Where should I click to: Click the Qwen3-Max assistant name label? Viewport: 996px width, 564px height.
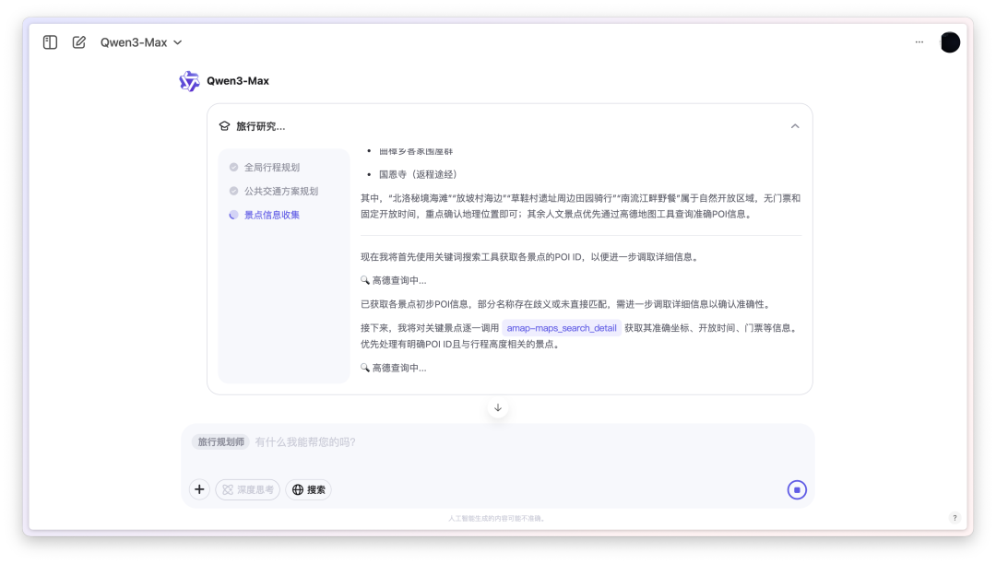pos(238,81)
